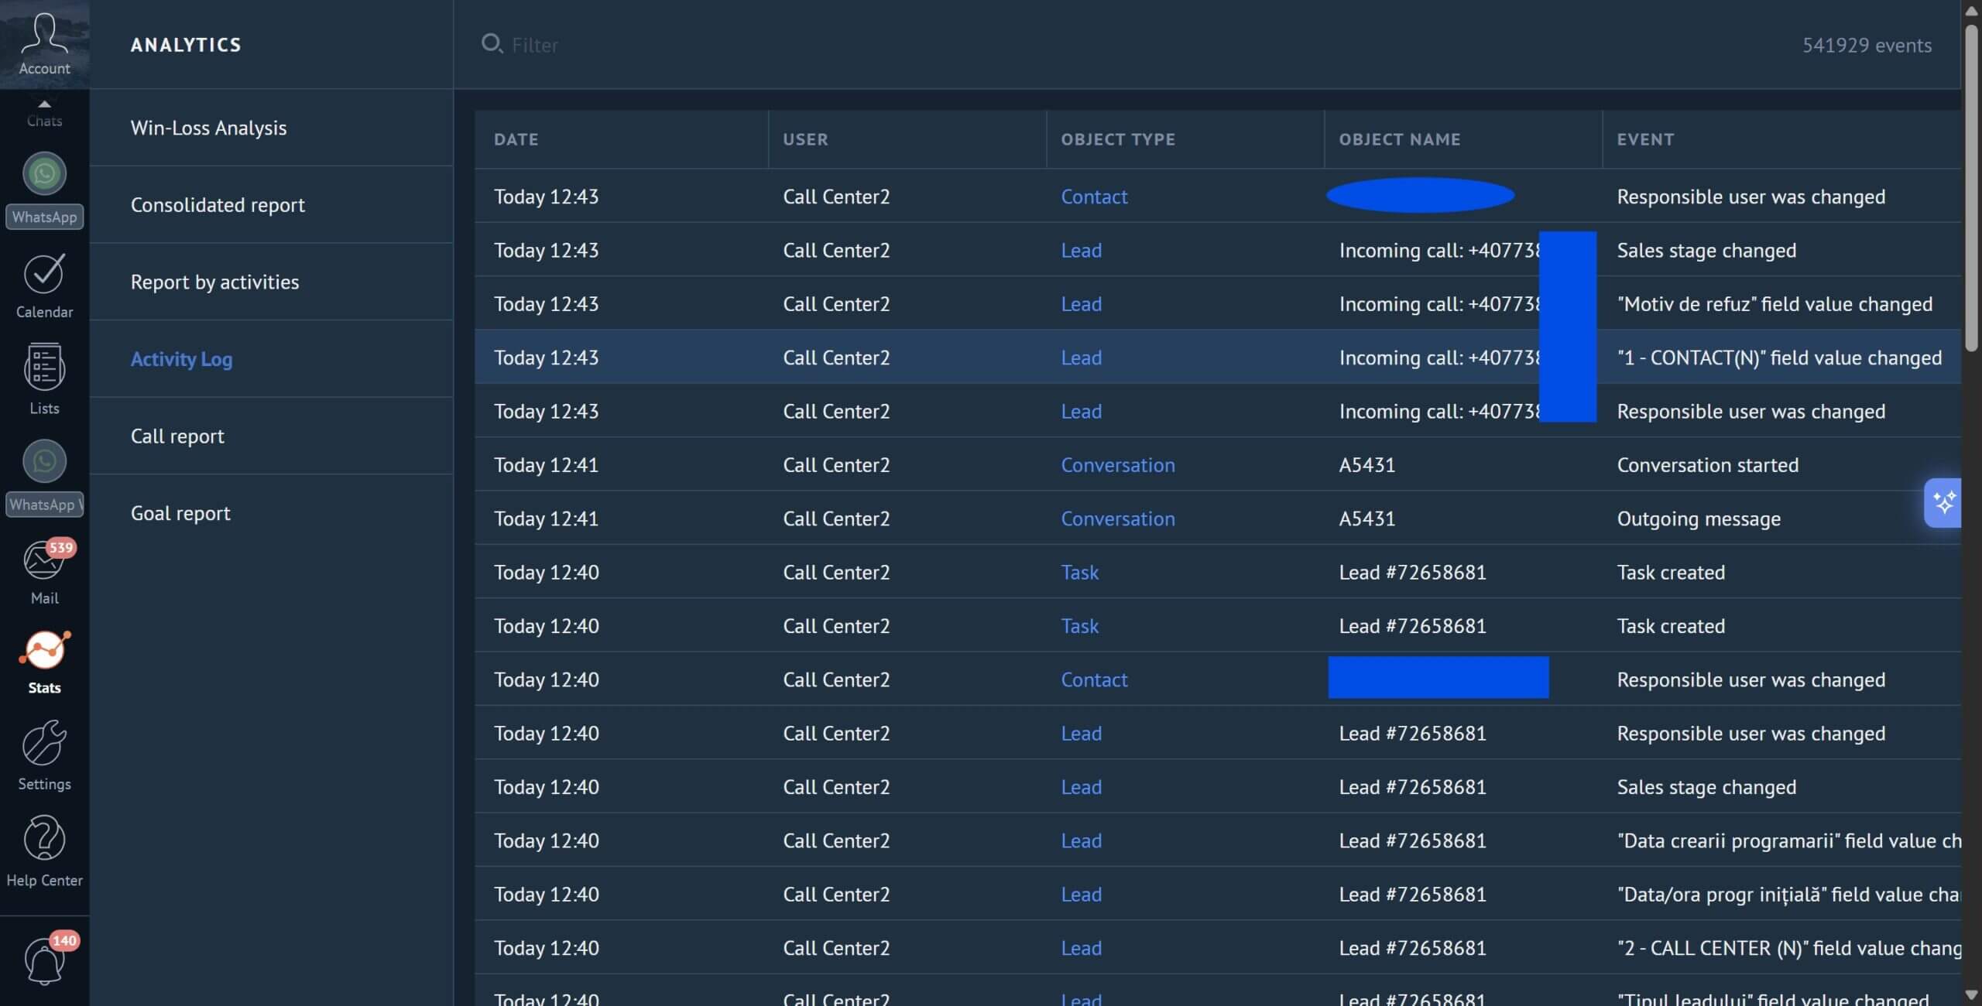This screenshot has width=1982, height=1006.
Task: Click the AI sparkle assistant button
Action: pyautogui.click(x=1943, y=503)
